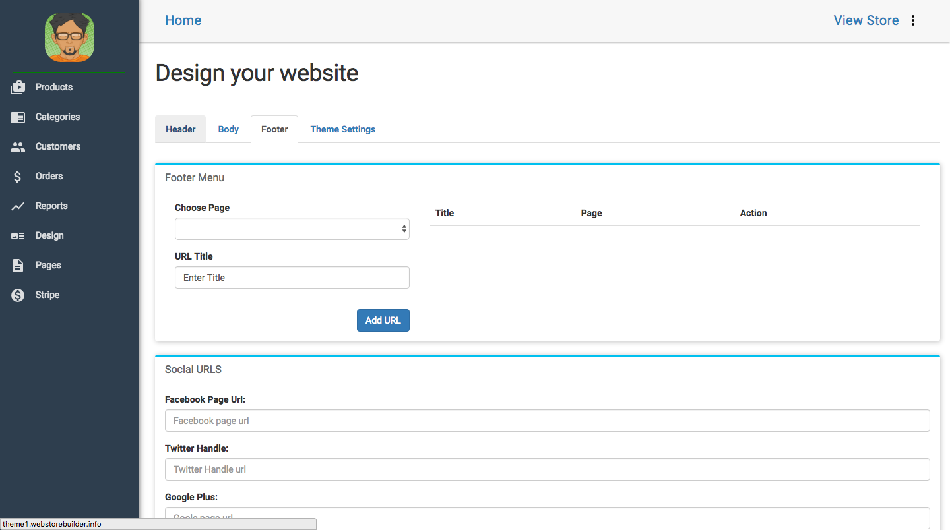Open the Theme Settings tab
This screenshot has height=530, width=950.
tap(342, 129)
